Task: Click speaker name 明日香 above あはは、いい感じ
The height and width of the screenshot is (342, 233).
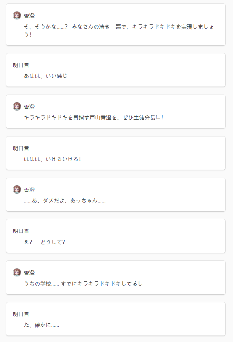Action: pos(21,65)
